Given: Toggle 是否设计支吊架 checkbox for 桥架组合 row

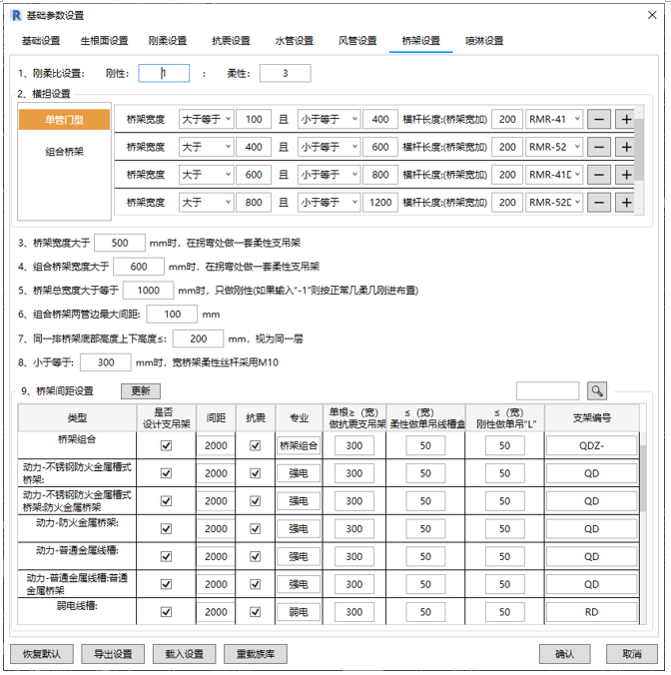Looking at the screenshot, I should point(166,446).
